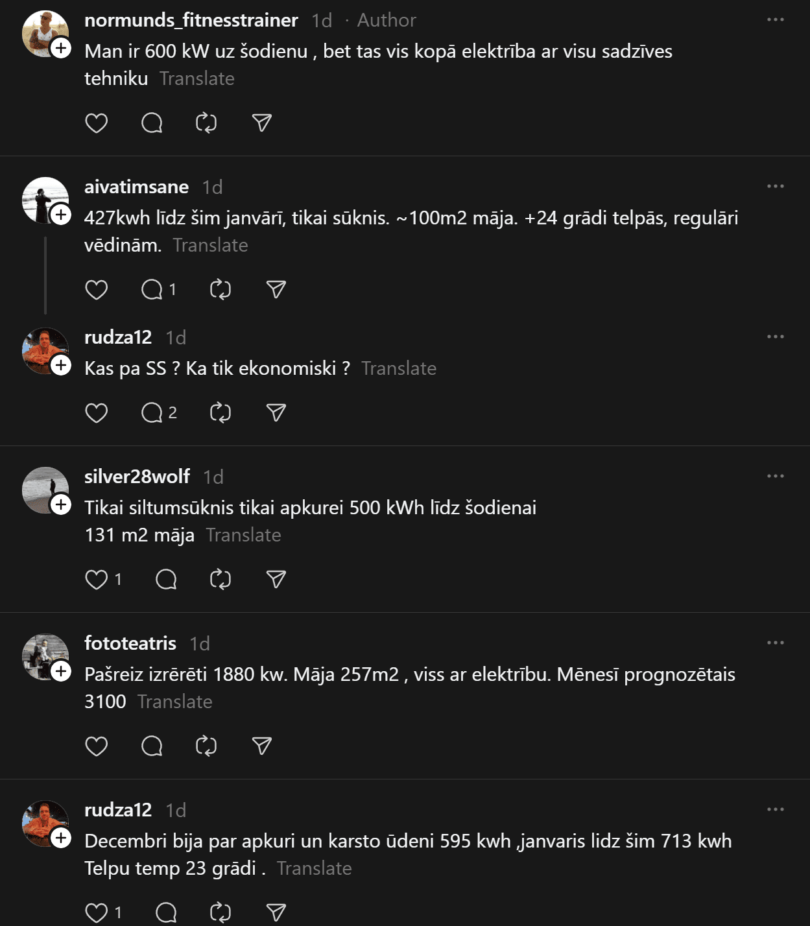The height and width of the screenshot is (926, 810).
Task: Like silver28wolf's 500 kWh comment
Action: [97, 580]
